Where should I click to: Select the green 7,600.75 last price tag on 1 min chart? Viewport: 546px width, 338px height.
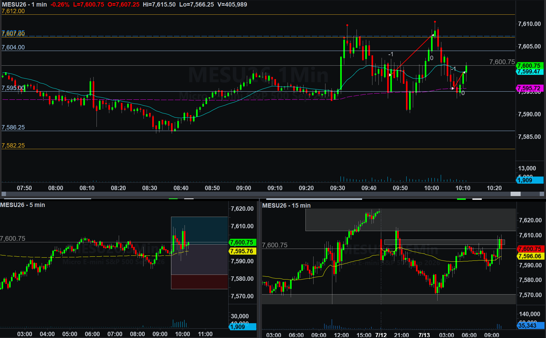pos(529,66)
